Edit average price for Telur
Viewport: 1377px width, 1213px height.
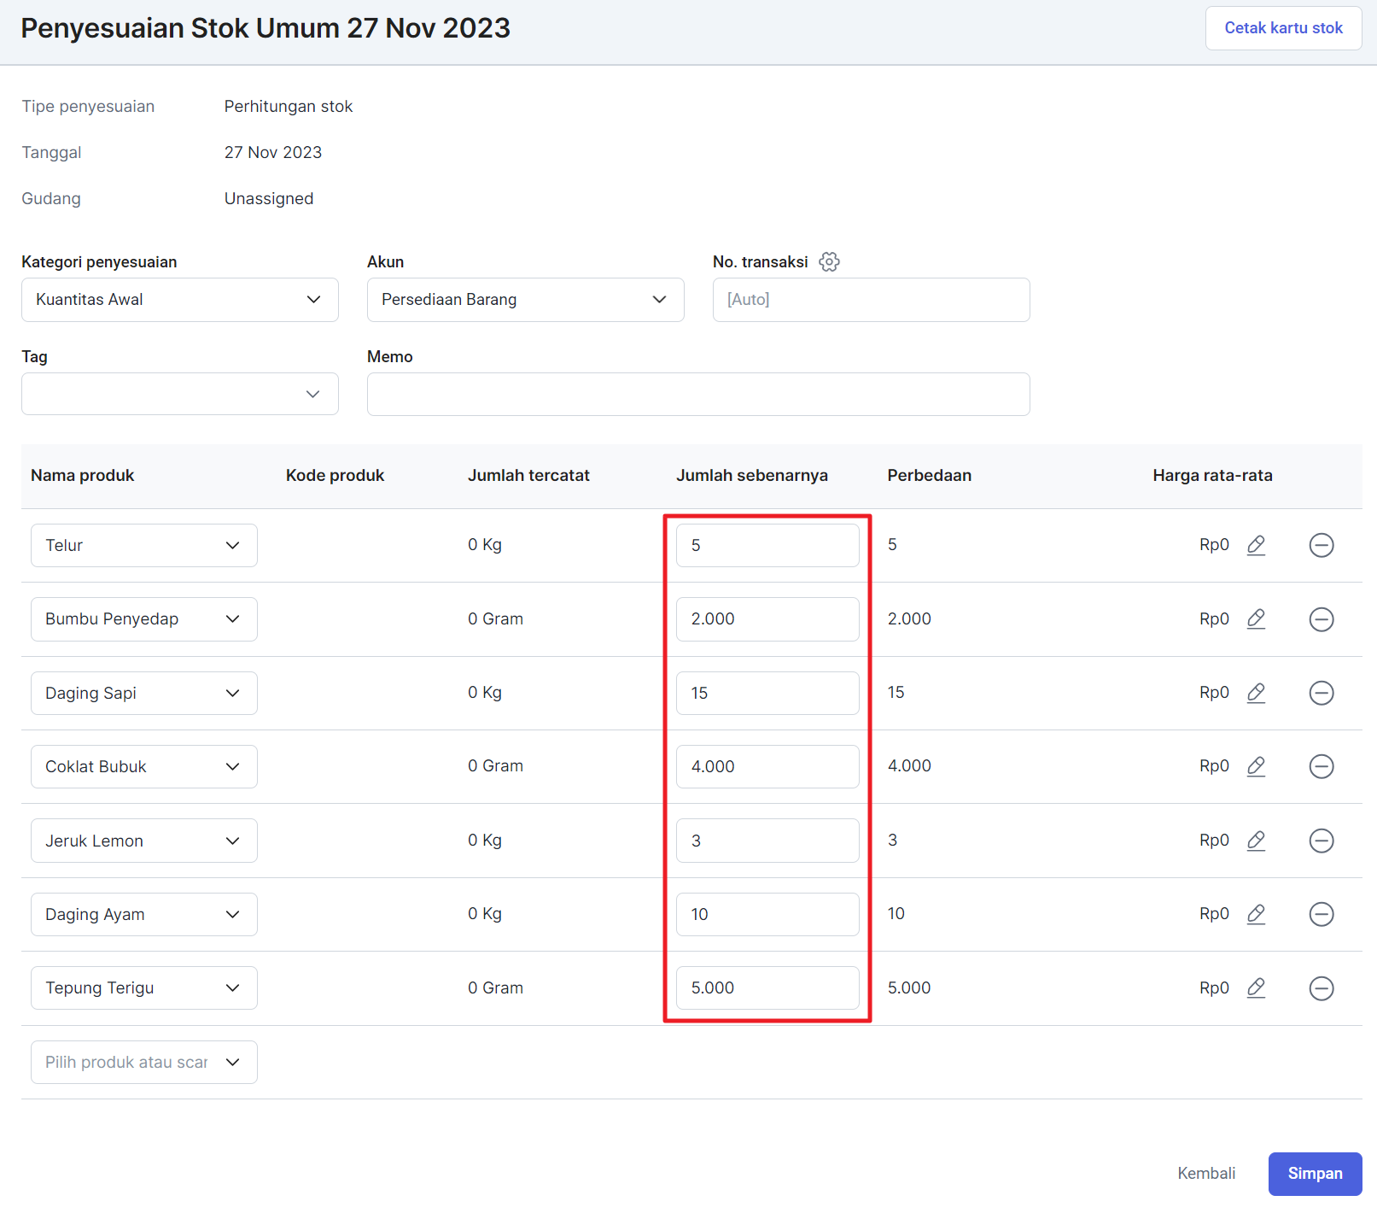1256,545
